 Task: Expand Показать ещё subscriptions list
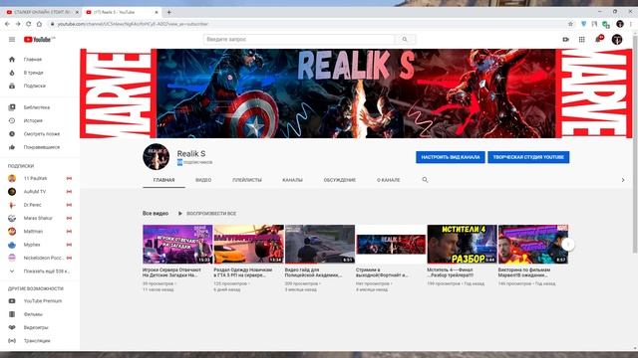pos(40,271)
